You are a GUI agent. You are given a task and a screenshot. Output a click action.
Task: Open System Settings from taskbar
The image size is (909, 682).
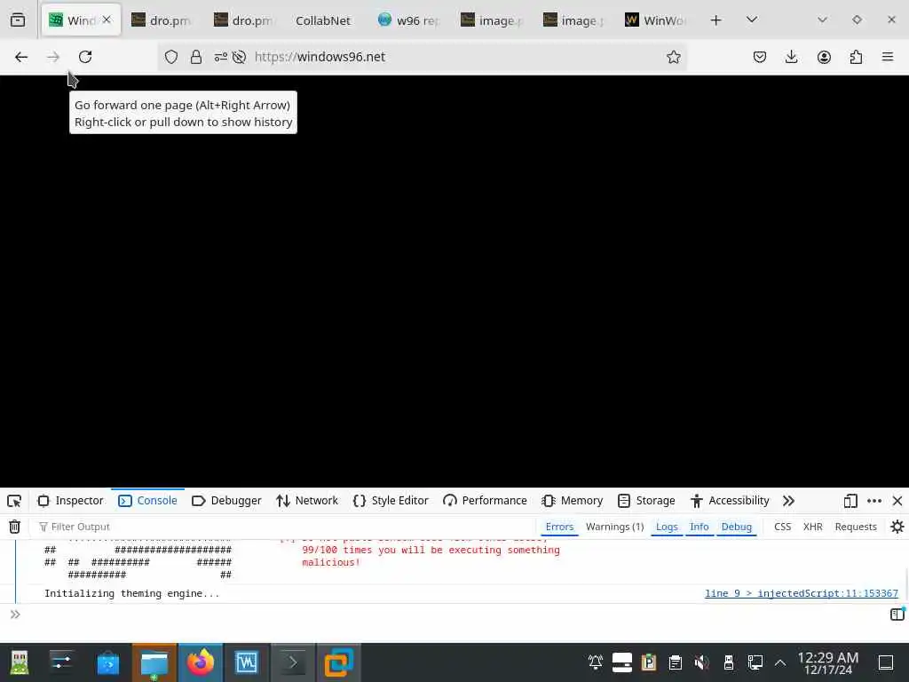pyautogui.click(x=61, y=662)
